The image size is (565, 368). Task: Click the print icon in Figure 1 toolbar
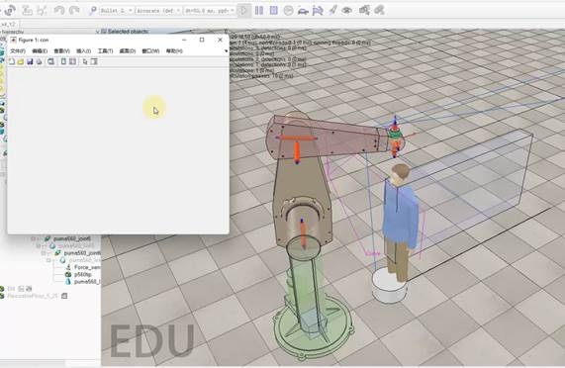(39, 61)
